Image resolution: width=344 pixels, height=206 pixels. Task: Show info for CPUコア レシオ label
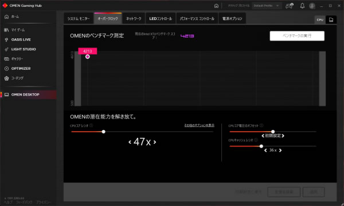point(91,125)
